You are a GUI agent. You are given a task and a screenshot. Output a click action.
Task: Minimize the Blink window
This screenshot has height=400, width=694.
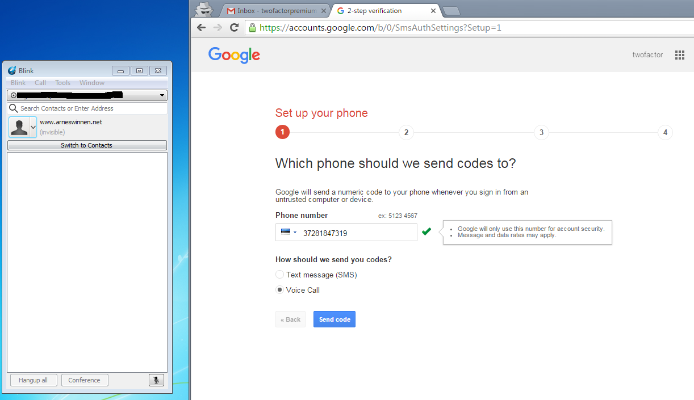[x=120, y=71]
